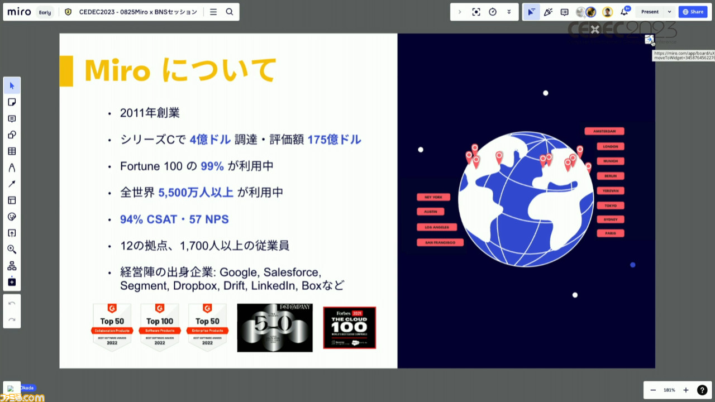The height and width of the screenshot is (402, 715).
Task: Open the diagram org chart tool
Action: click(12, 266)
